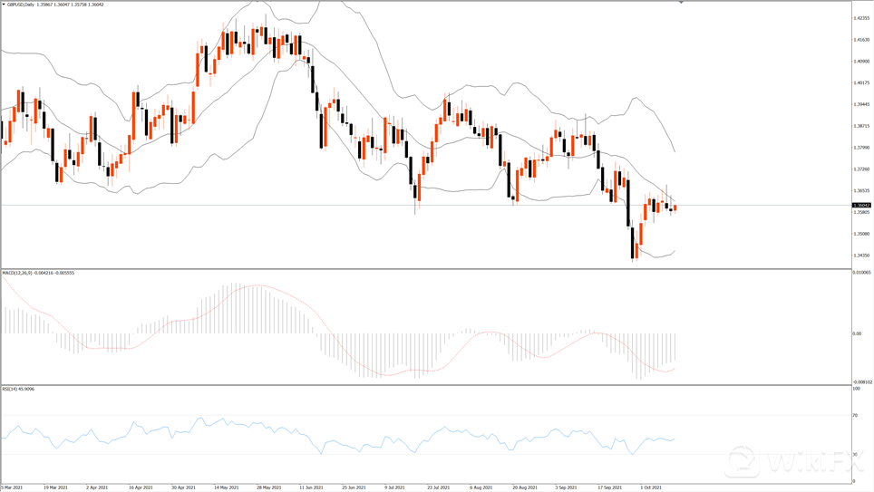Click the 28 May 2021 date label

(x=269, y=487)
